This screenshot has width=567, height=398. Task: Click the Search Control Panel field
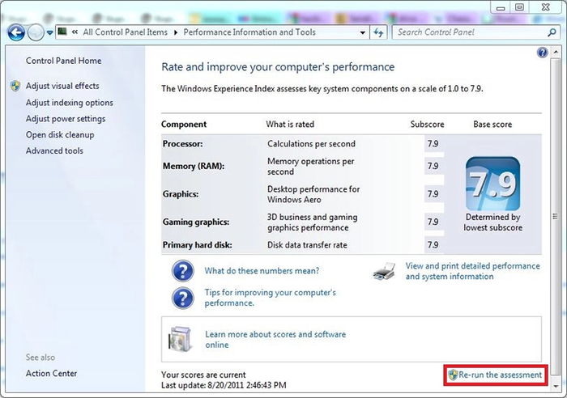pos(470,32)
